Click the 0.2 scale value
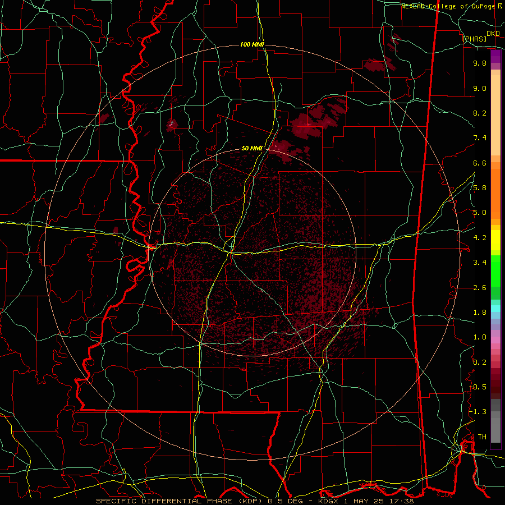This screenshot has height=505, width=505. tap(480, 362)
